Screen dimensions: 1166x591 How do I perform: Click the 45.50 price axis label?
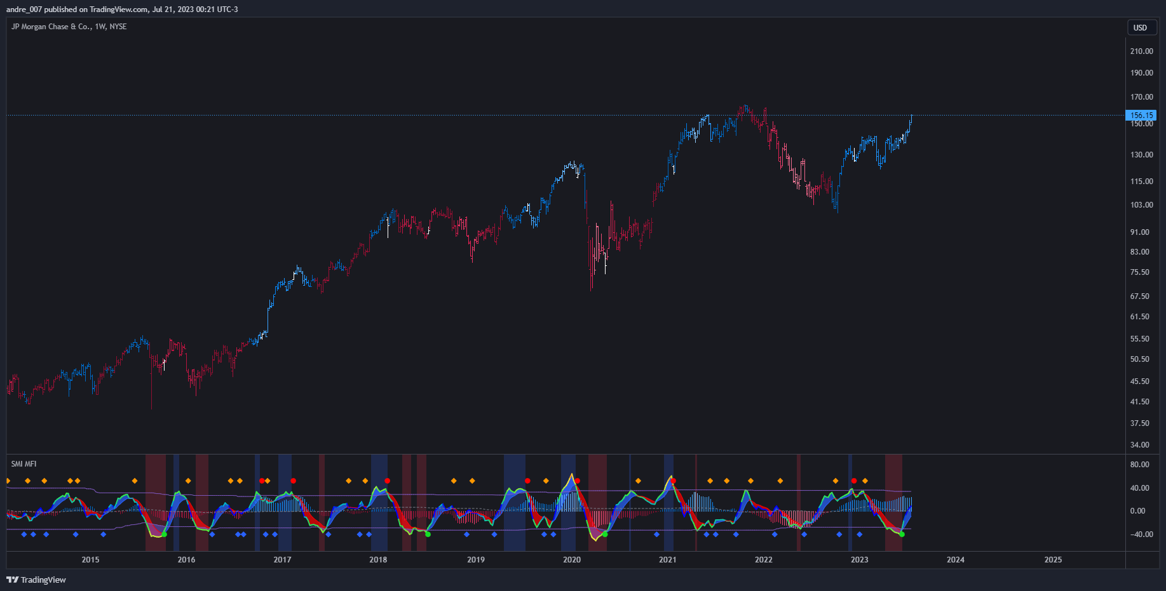pos(1140,382)
